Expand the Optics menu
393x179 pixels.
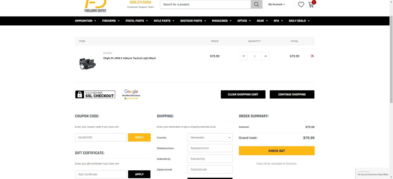coord(244,21)
